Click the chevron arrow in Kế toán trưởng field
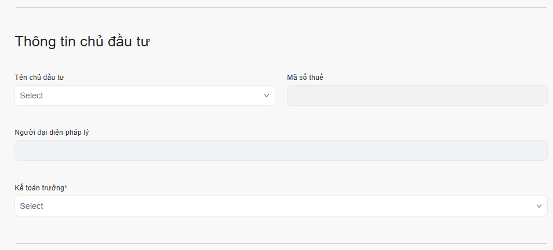 point(539,206)
